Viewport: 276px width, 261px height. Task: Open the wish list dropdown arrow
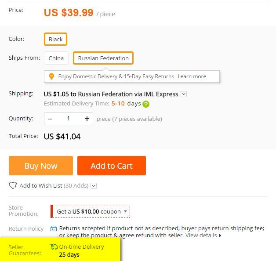94,186
